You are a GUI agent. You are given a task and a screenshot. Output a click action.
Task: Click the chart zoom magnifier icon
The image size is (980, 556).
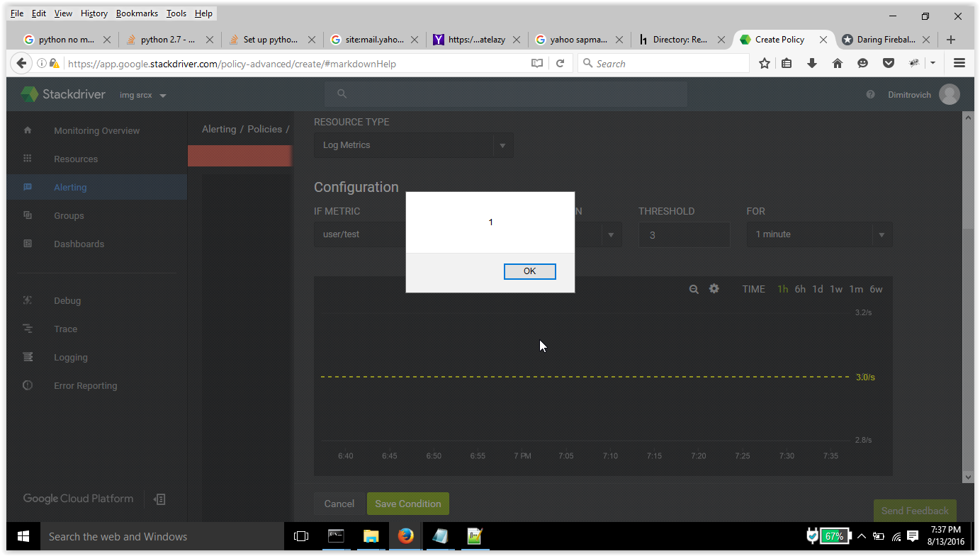(694, 289)
